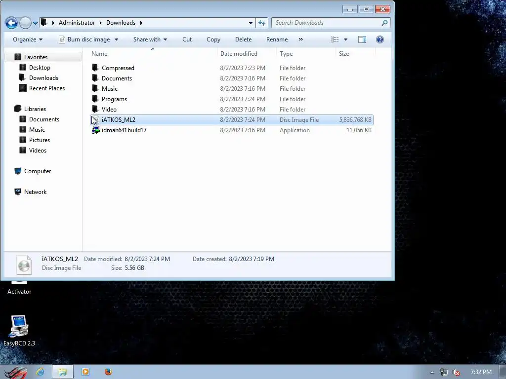Image resolution: width=506 pixels, height=379 pixels.
Task: Open Music library in the sidebar
Action: pyautogui.click(x=37, y=130)
